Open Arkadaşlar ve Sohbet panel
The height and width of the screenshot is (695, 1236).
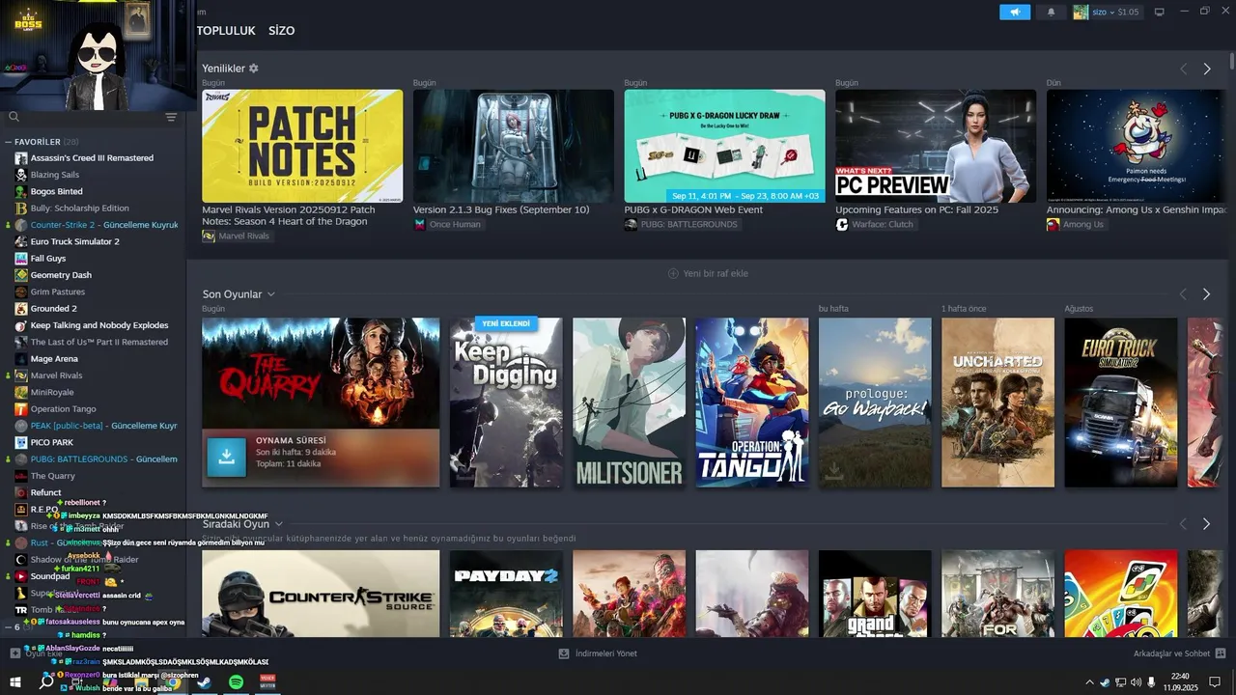pos(1179,653)
